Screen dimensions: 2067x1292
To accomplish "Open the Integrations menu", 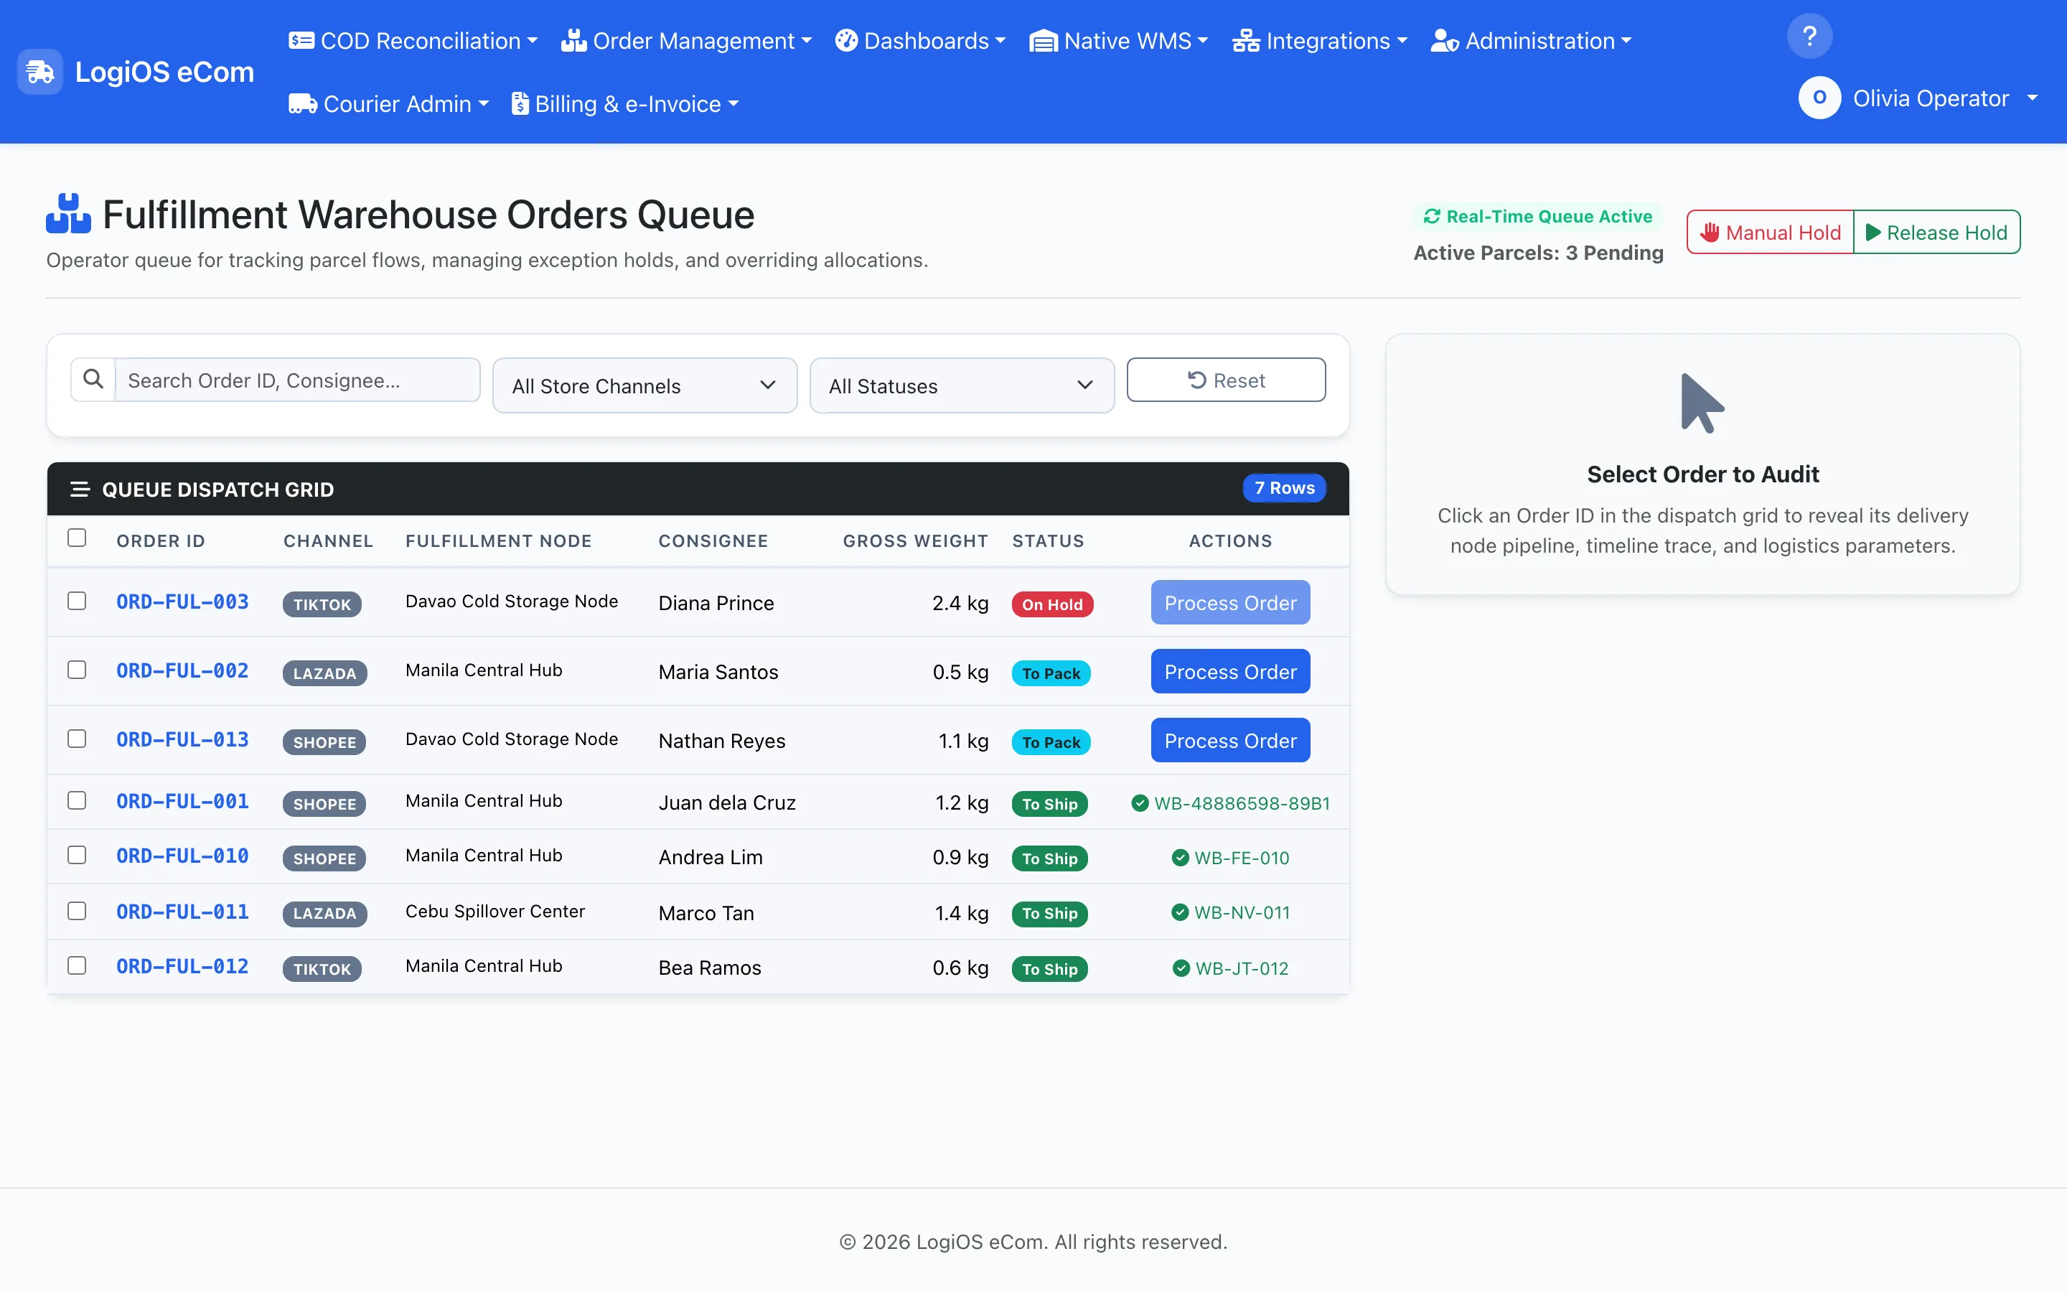I will pos(1320,41).
